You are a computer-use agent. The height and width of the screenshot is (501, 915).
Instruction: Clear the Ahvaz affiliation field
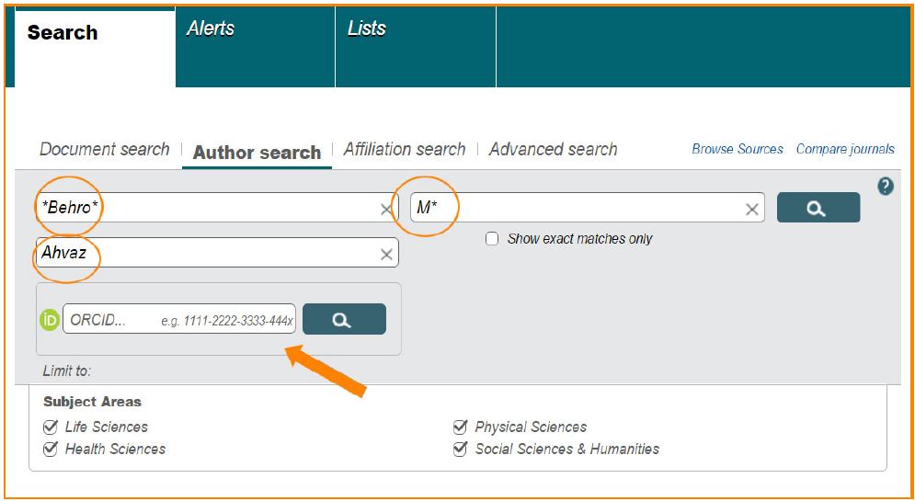(386, 255)
